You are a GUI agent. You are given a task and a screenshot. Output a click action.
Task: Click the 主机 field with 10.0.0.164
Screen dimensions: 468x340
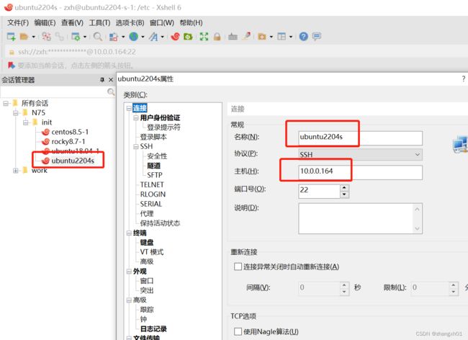(360, 172)
